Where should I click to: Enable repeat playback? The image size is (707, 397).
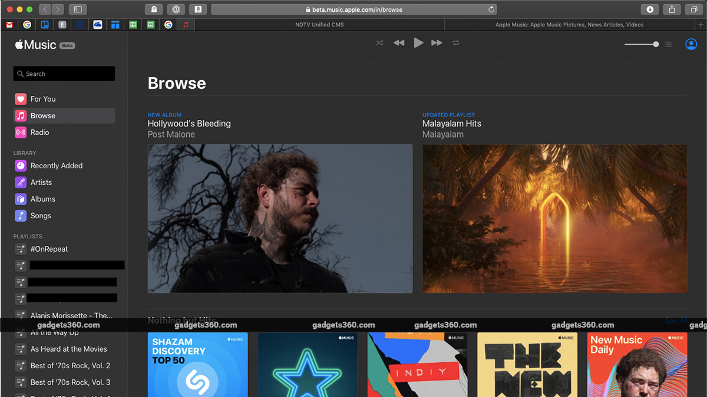pyautogui.click(x=456, y=42)
